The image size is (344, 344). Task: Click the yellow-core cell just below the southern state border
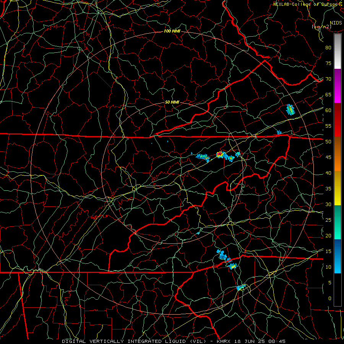pos(232,266)
